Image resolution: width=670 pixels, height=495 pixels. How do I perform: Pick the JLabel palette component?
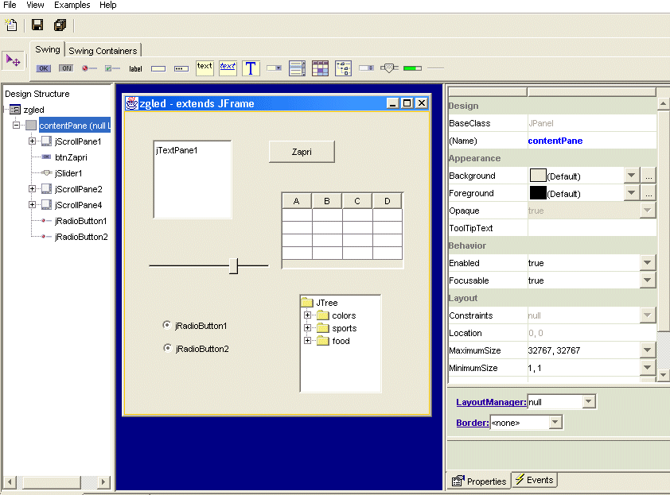click(x=135, y=68)
